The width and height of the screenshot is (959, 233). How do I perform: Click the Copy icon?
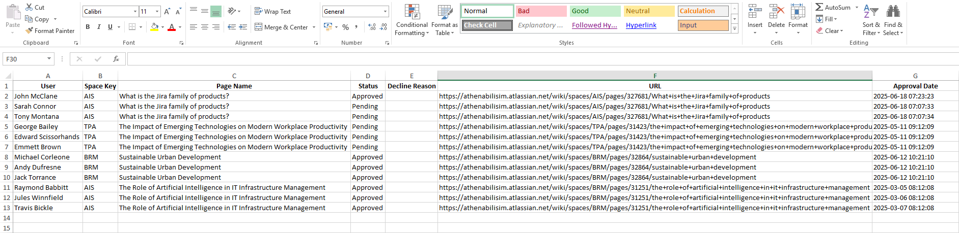[x=29, y=19]
